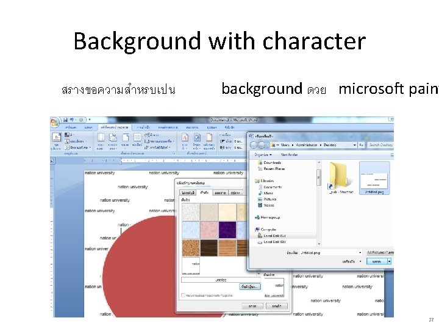The image size is (439, 329).
Task: Open the Breaks dropdown in Page Setup
Action: [152, 135]
